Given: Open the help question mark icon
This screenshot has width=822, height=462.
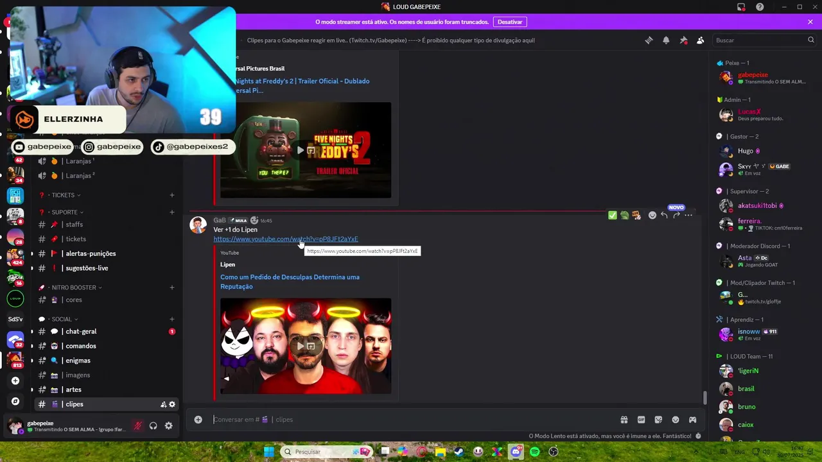Looking at the screenshot, I should tap(760, 7).
